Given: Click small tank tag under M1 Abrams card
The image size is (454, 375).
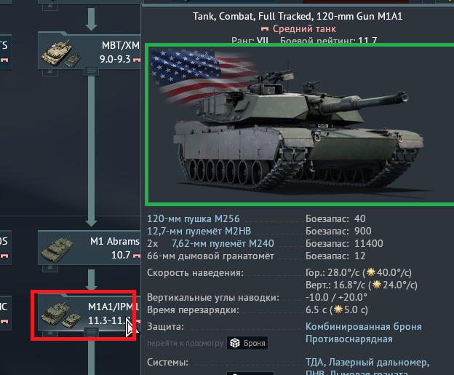Looking at the screenshot, I should pos(50,269).
